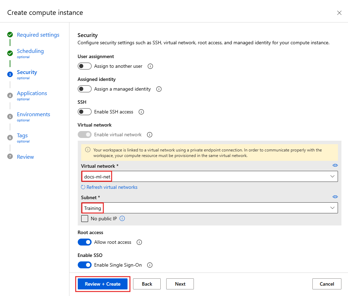Toggle Assign to another user on
The image size is (348, 296).
(x=85, y=66)
